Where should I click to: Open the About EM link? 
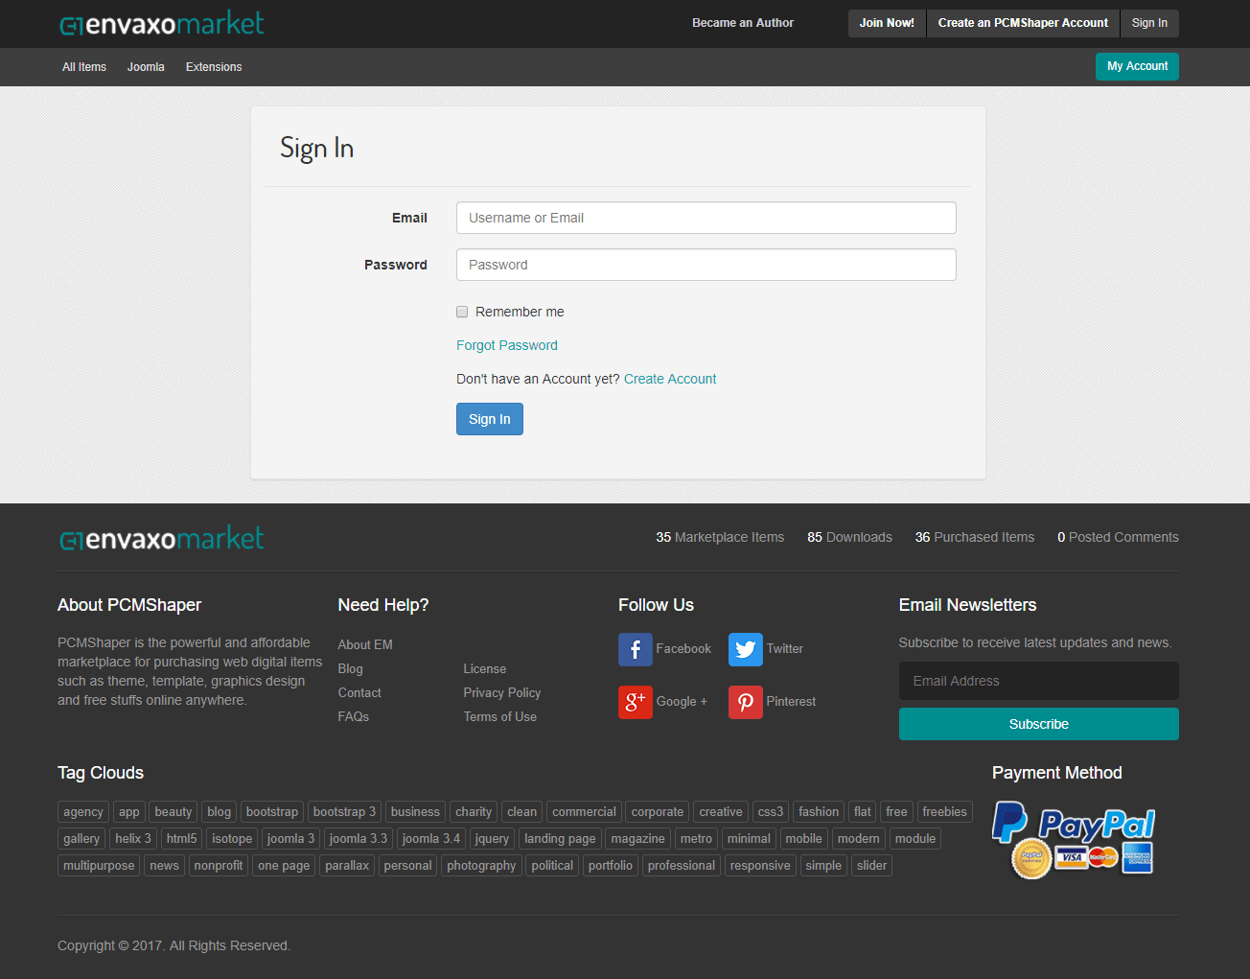pyautogui.click(x=365, y=644)
